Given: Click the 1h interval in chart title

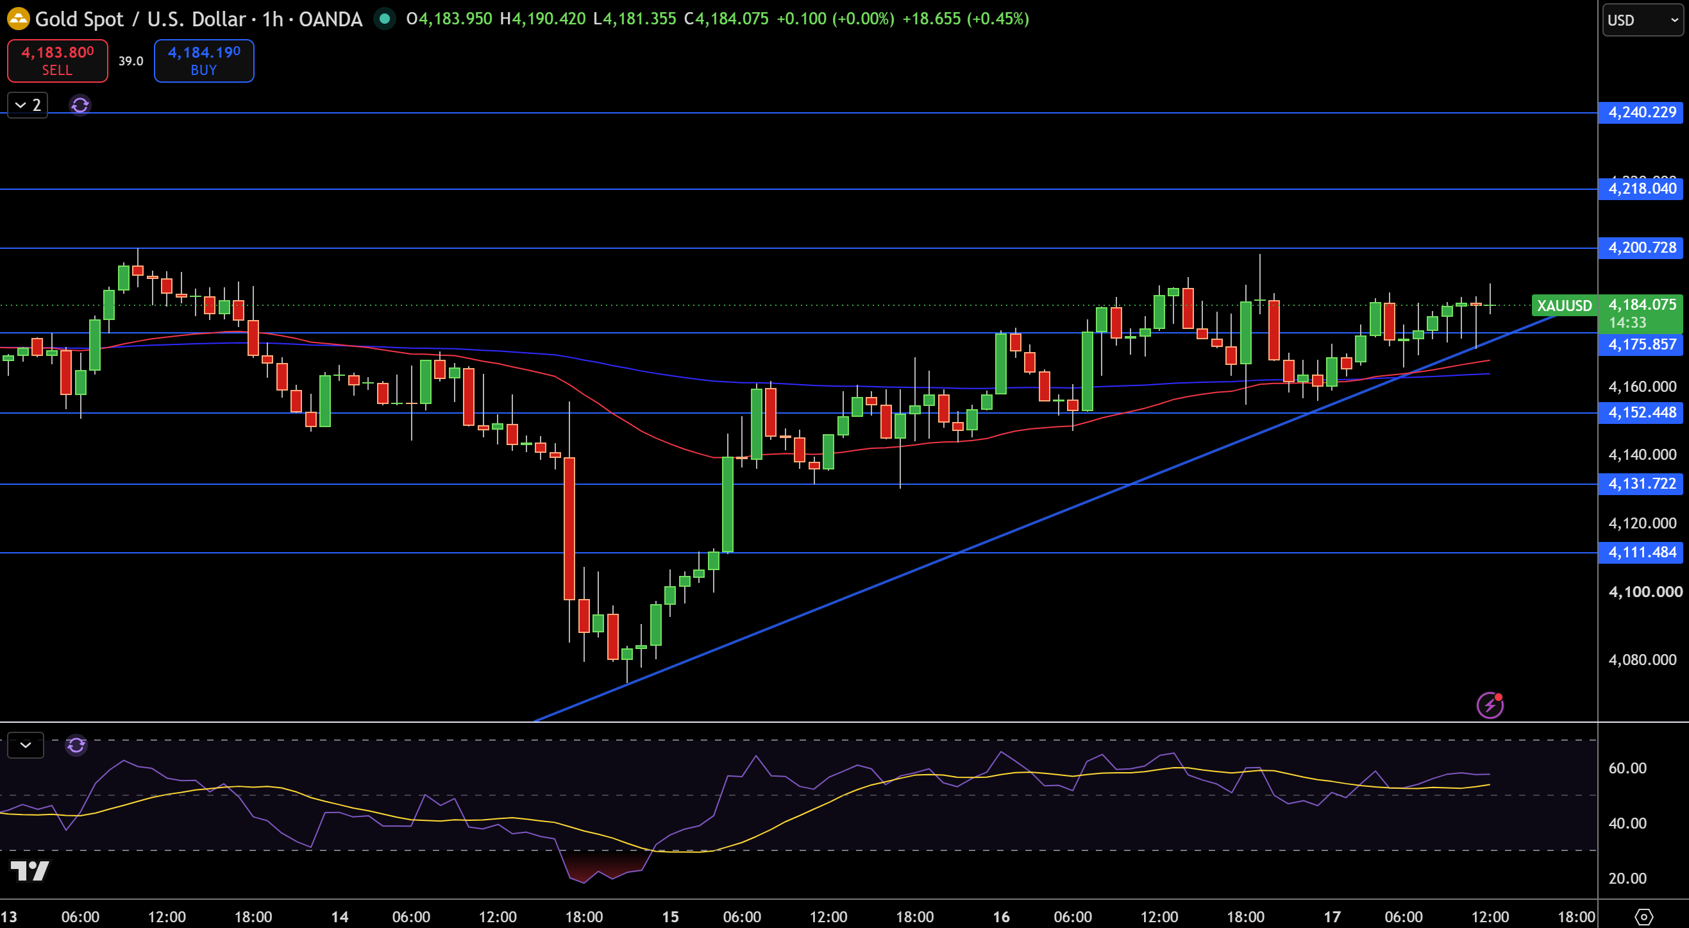Looking at the screenshot, I should coord(272,19).
